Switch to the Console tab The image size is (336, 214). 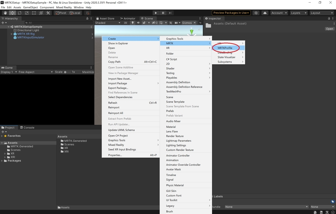[27, 128]
